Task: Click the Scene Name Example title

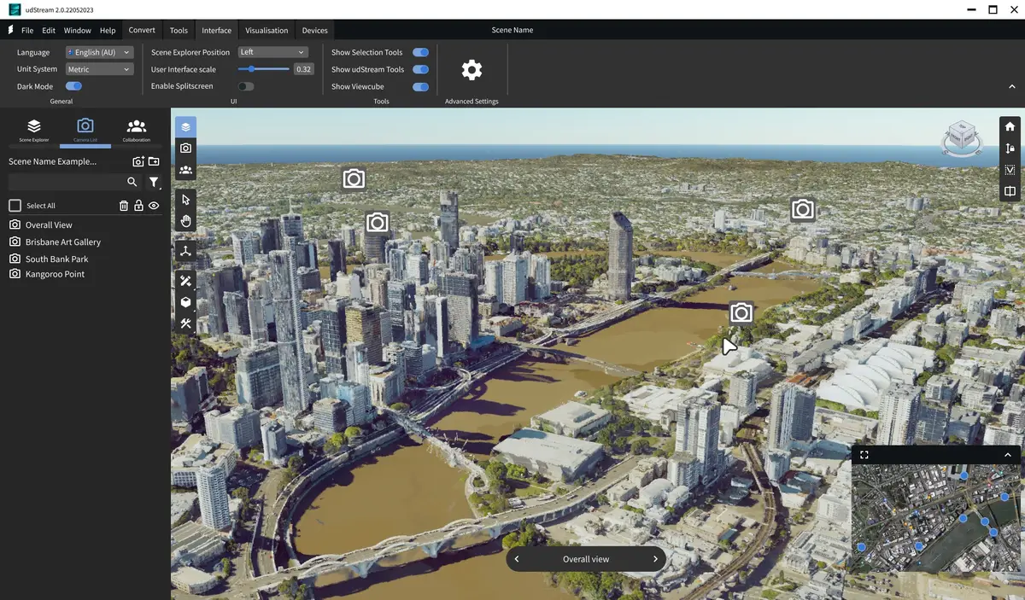Action: click(53, 161)
